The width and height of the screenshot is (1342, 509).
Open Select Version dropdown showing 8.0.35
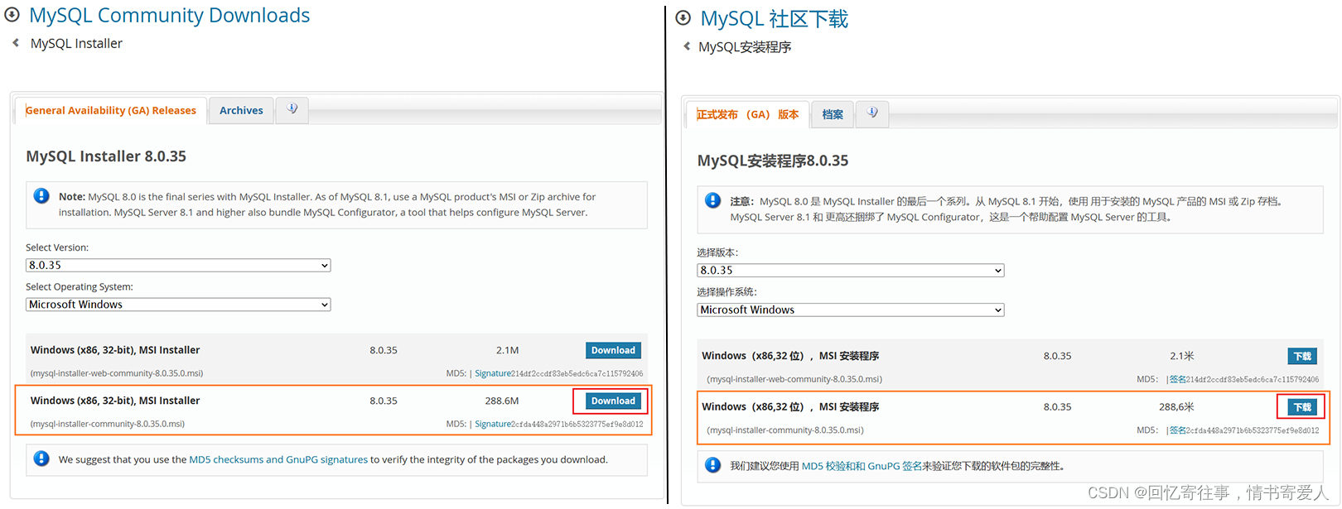pos(178,265)
